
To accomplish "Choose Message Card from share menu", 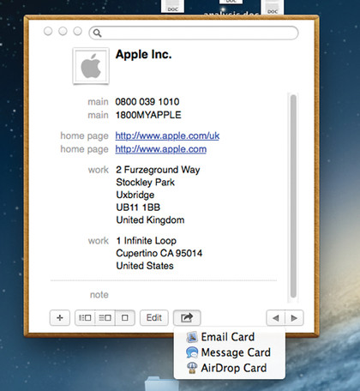I will [230, 352].
